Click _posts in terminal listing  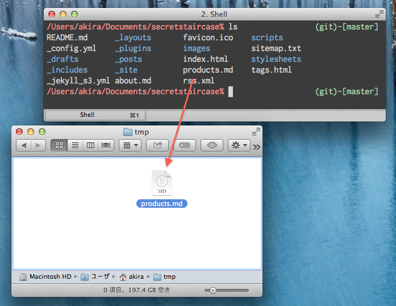coord(128,59)
